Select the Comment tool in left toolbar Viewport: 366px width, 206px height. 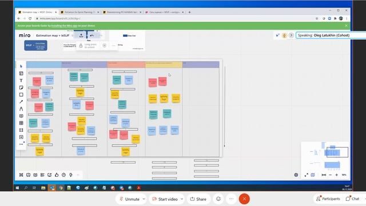[21, 116]
